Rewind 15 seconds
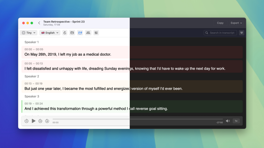Image resolution: width=264 pixels, height=148 pixels. 27,121
